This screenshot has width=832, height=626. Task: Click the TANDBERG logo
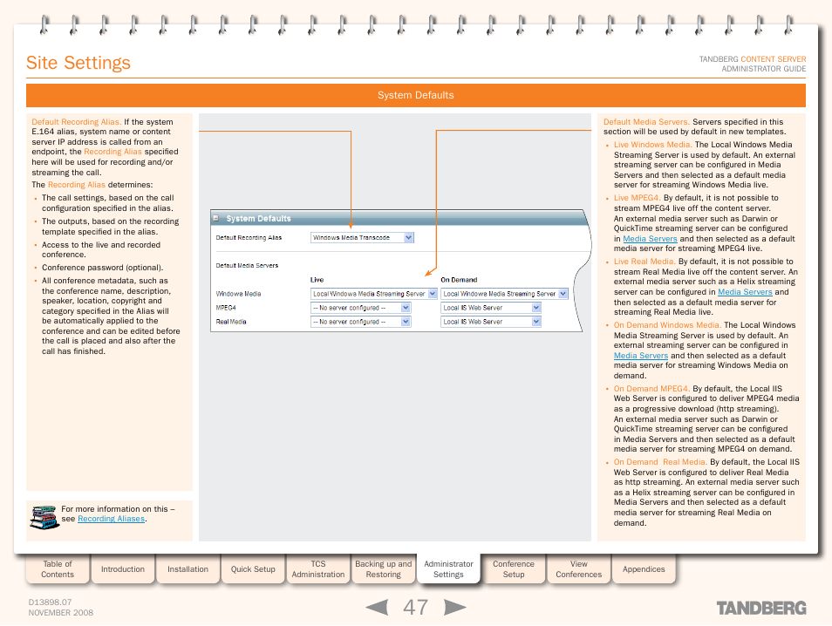761,608
